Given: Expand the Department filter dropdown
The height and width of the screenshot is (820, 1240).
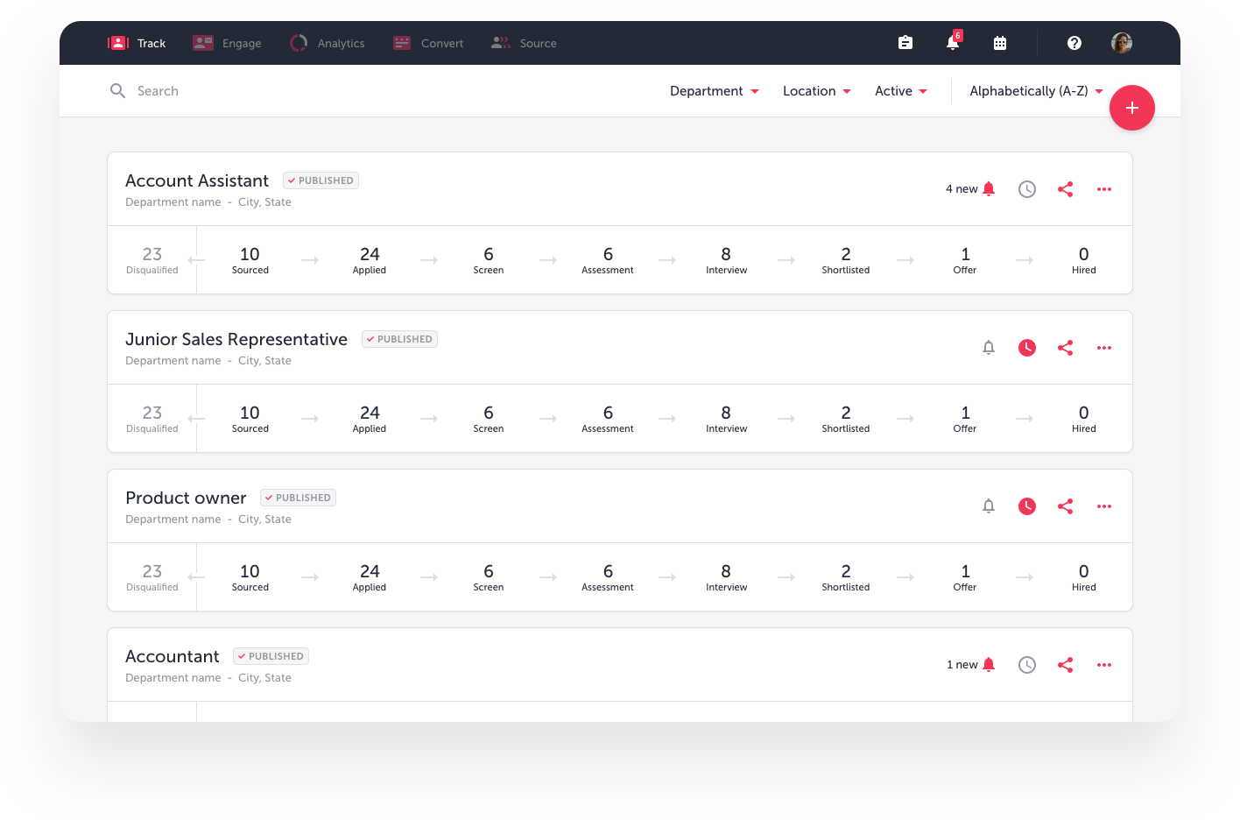Looking at the screenshot, I should pyautogui.click(x=714, y=91).
